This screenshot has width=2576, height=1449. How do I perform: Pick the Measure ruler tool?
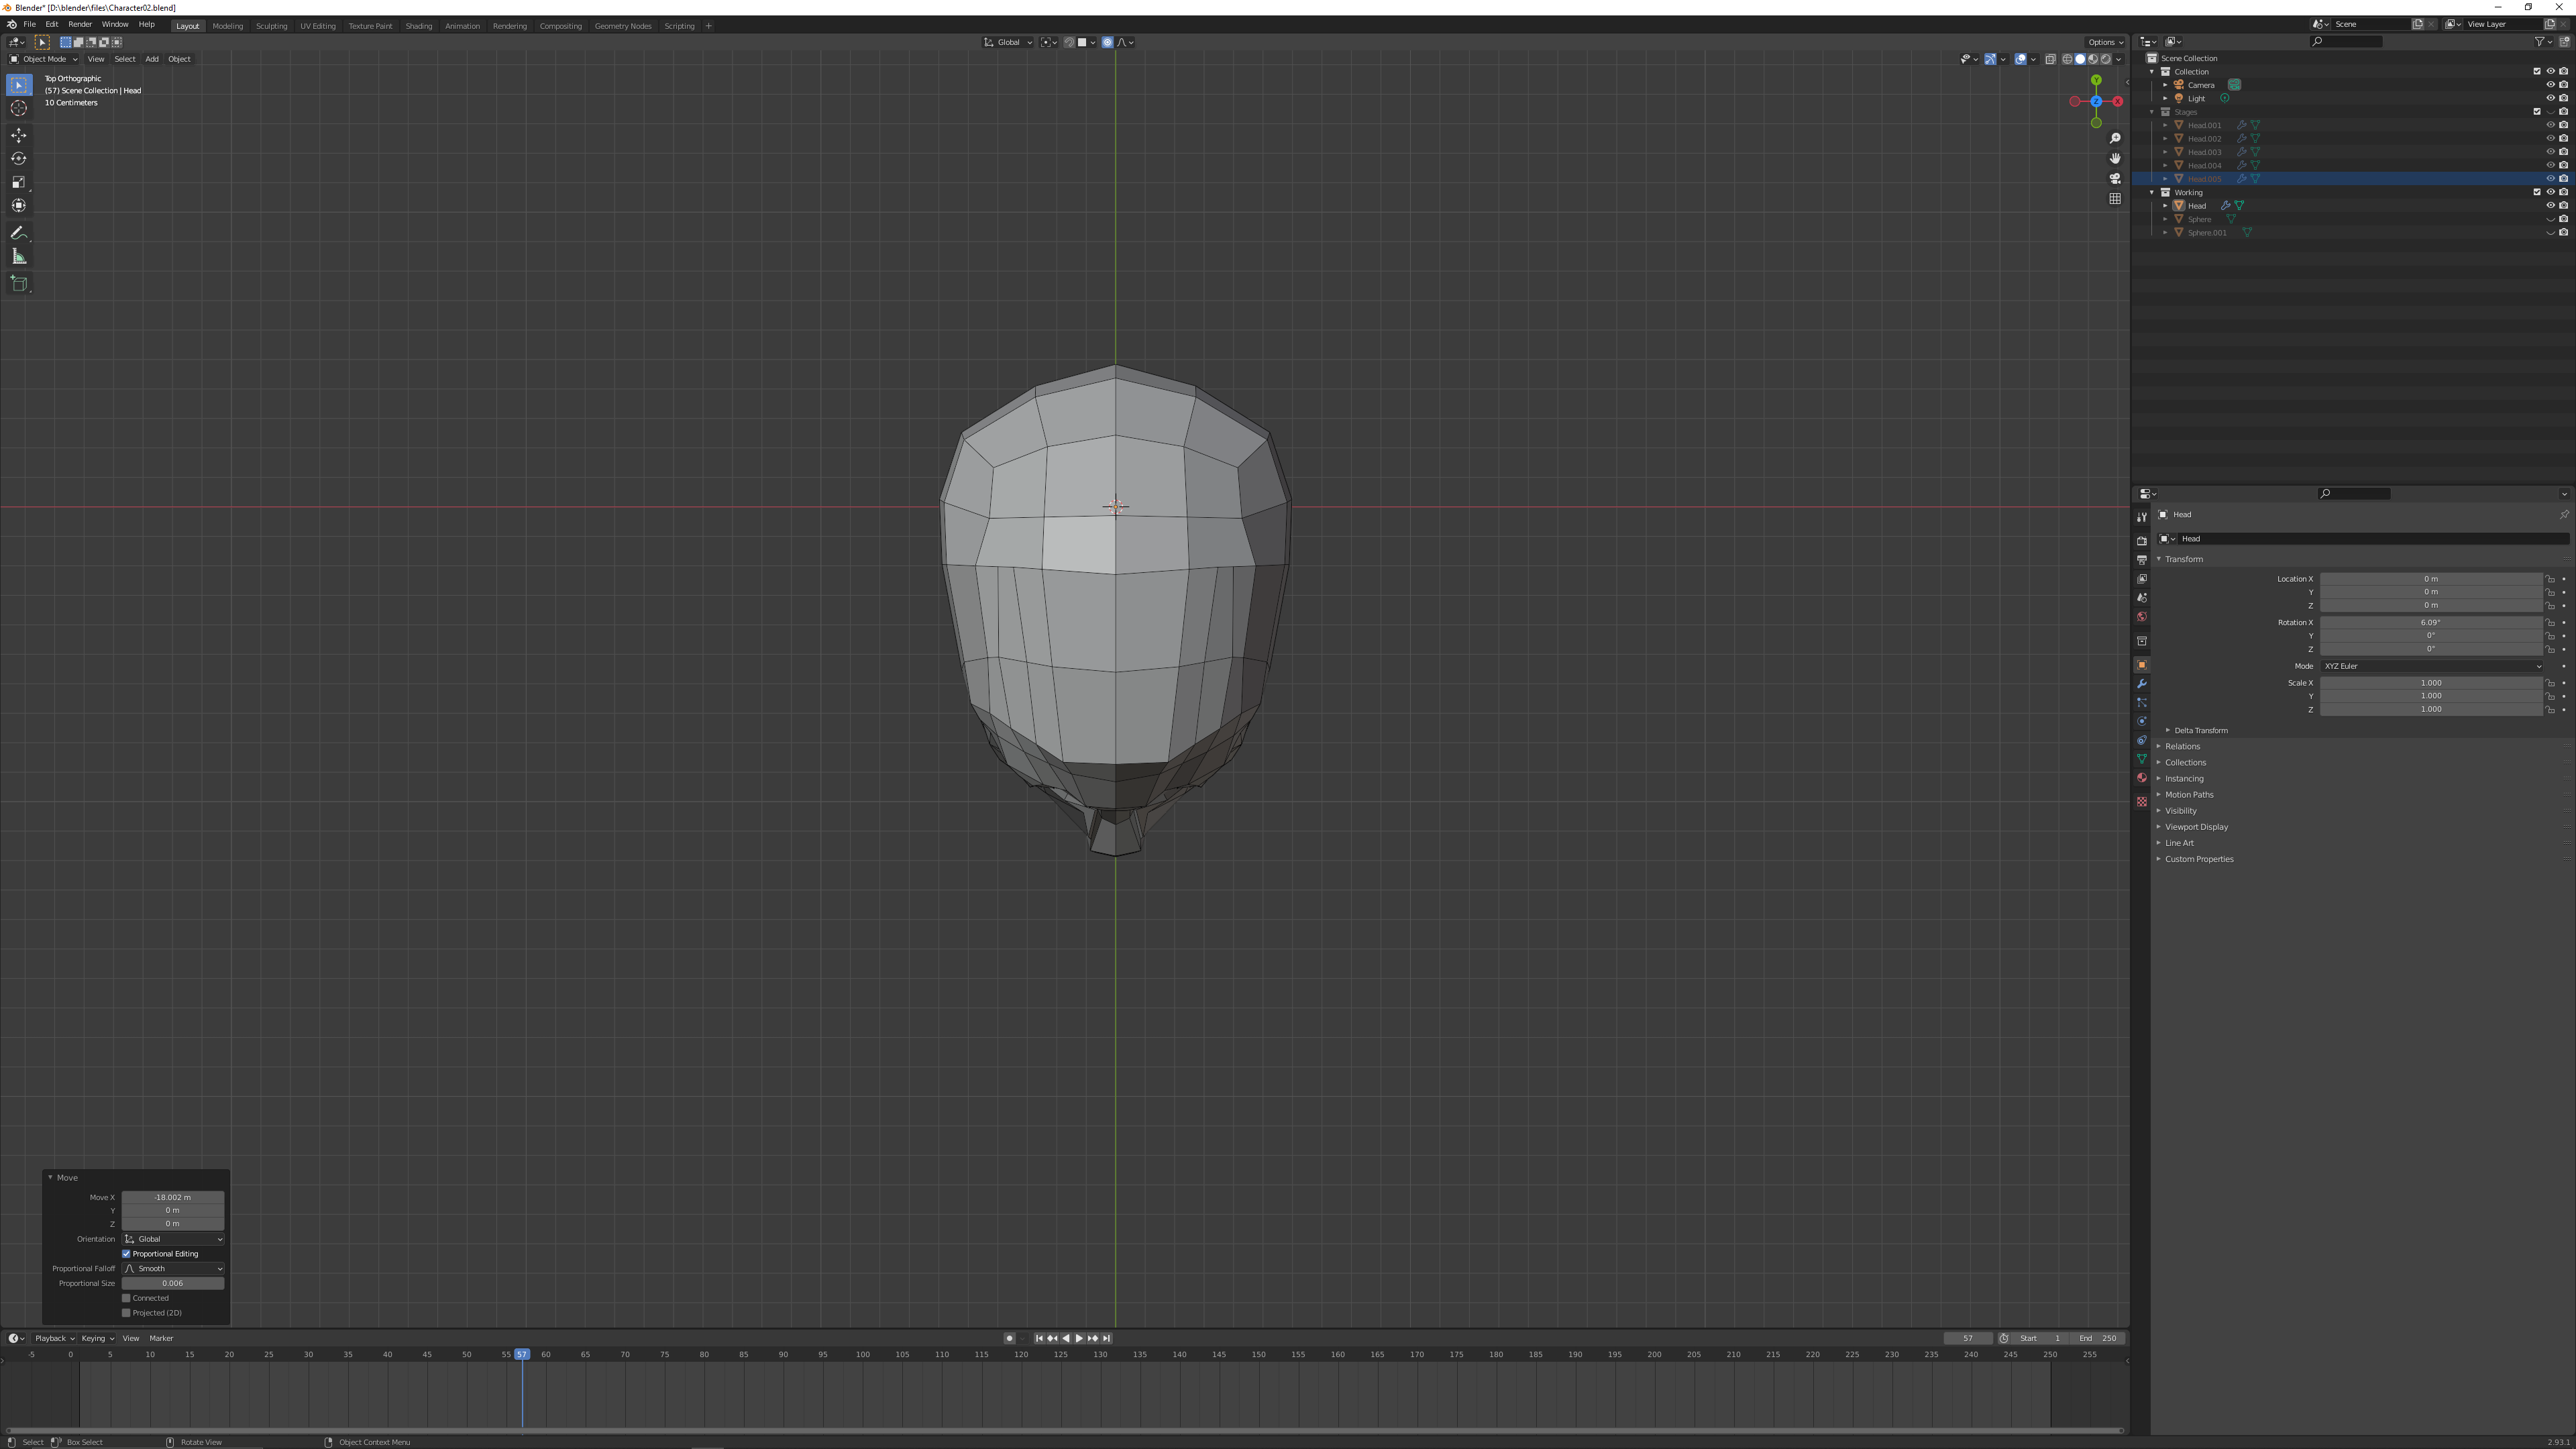[x=19, y=257]
